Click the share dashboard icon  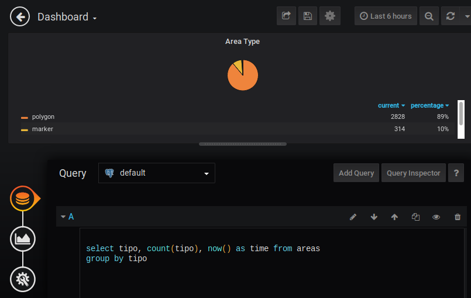[x=286, y=16]
